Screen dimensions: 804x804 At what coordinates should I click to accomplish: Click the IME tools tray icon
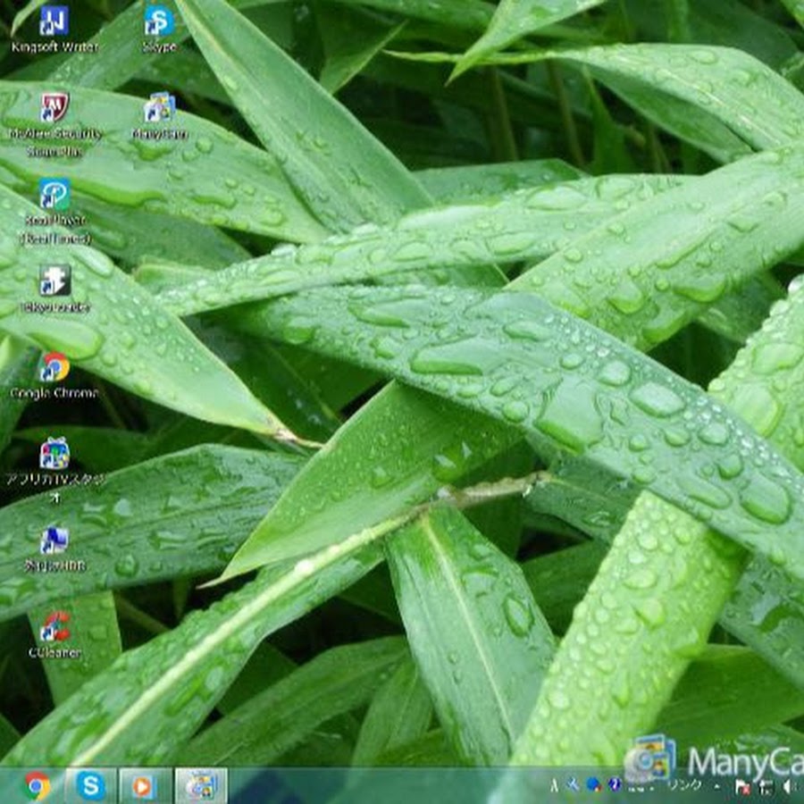click(574, 784)
